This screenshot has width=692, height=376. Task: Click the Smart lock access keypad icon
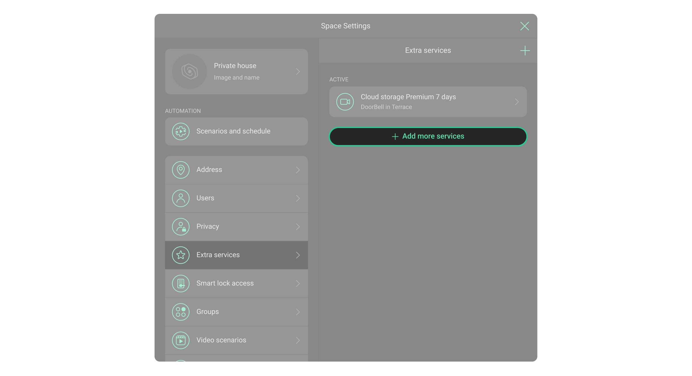(x=180, y=283)
